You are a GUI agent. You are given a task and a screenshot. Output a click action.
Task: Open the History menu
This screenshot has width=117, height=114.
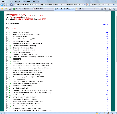click(x=18, y=1)
